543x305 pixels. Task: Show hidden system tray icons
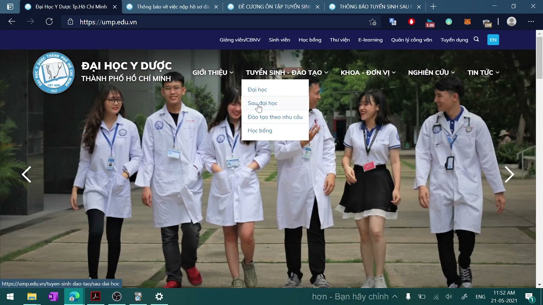[395, 297]
